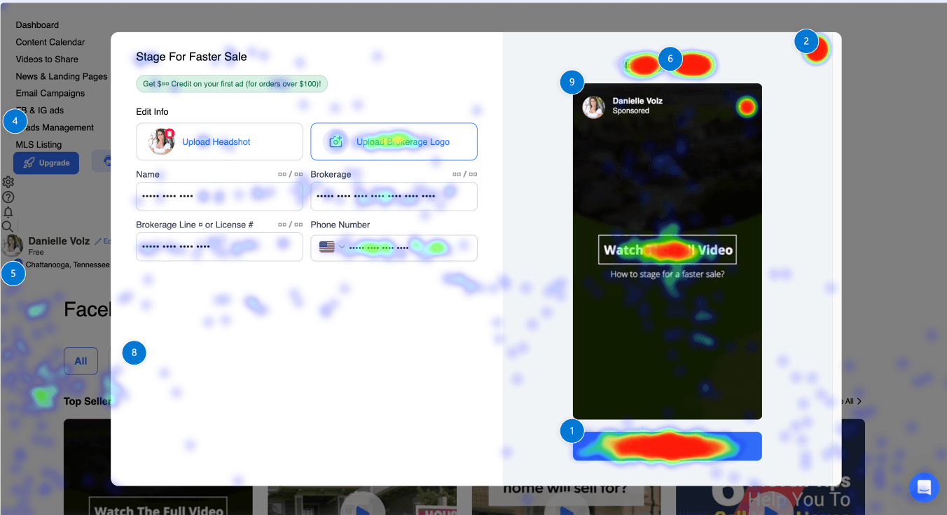Click the camera icon for brokerage logo
Image resolution: width=947 pixels, height=515 pixels.
[x=336, y=142]
